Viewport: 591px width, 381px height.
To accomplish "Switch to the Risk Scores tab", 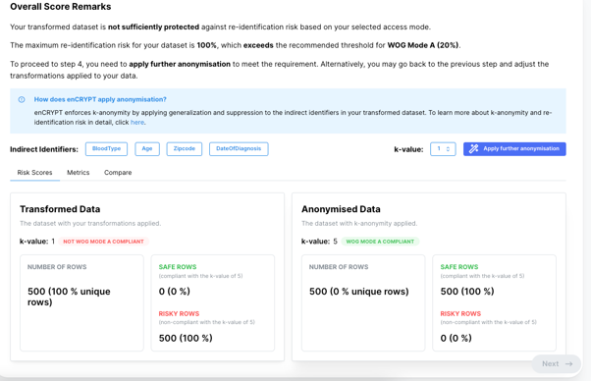I will pyautogui.click(x=34, y=173).
